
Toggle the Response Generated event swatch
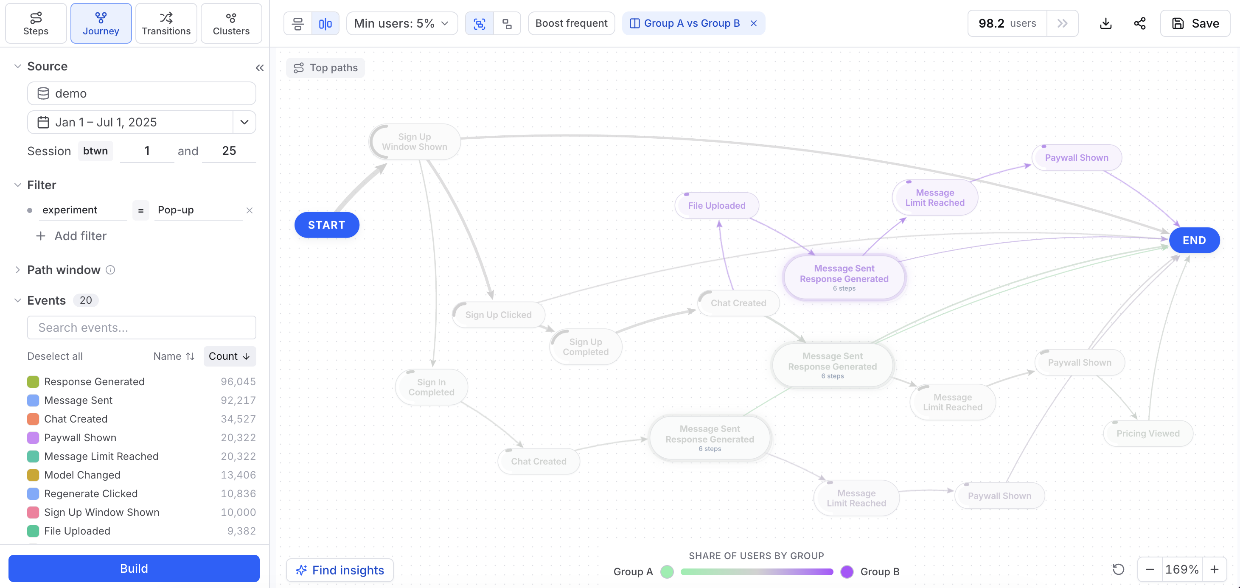point(33,381)
